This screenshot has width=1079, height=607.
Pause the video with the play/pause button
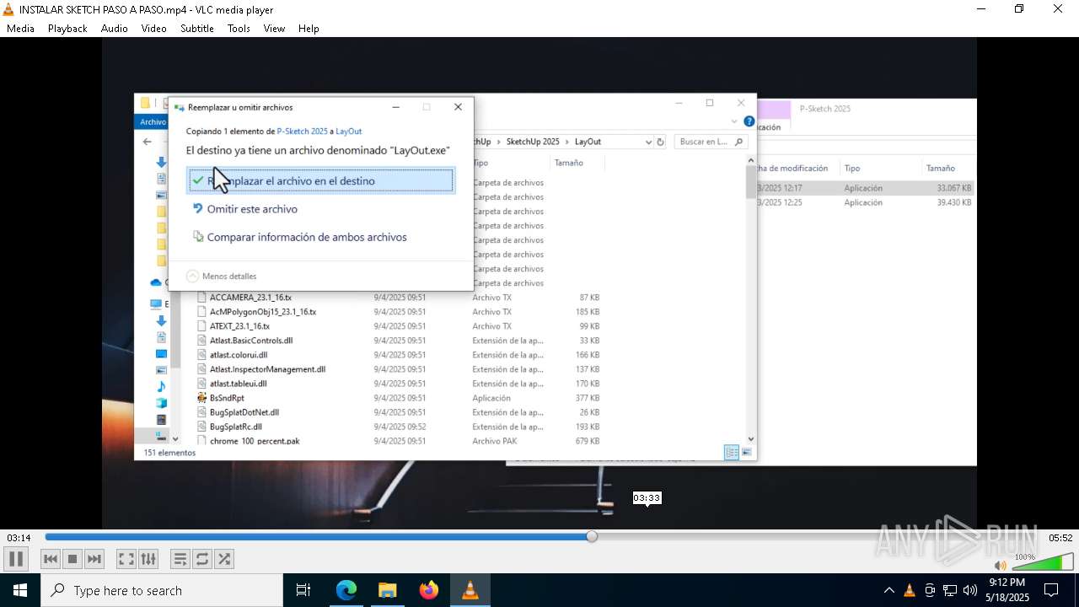pos(16,559)
